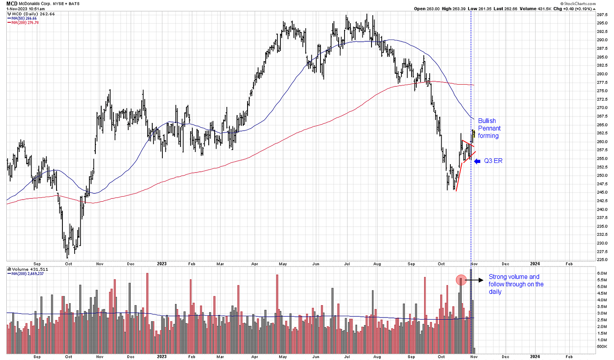The image size is (614, 360).
Task: Click the up-triangle icon after the Chg value
Action: click(594, 8)
